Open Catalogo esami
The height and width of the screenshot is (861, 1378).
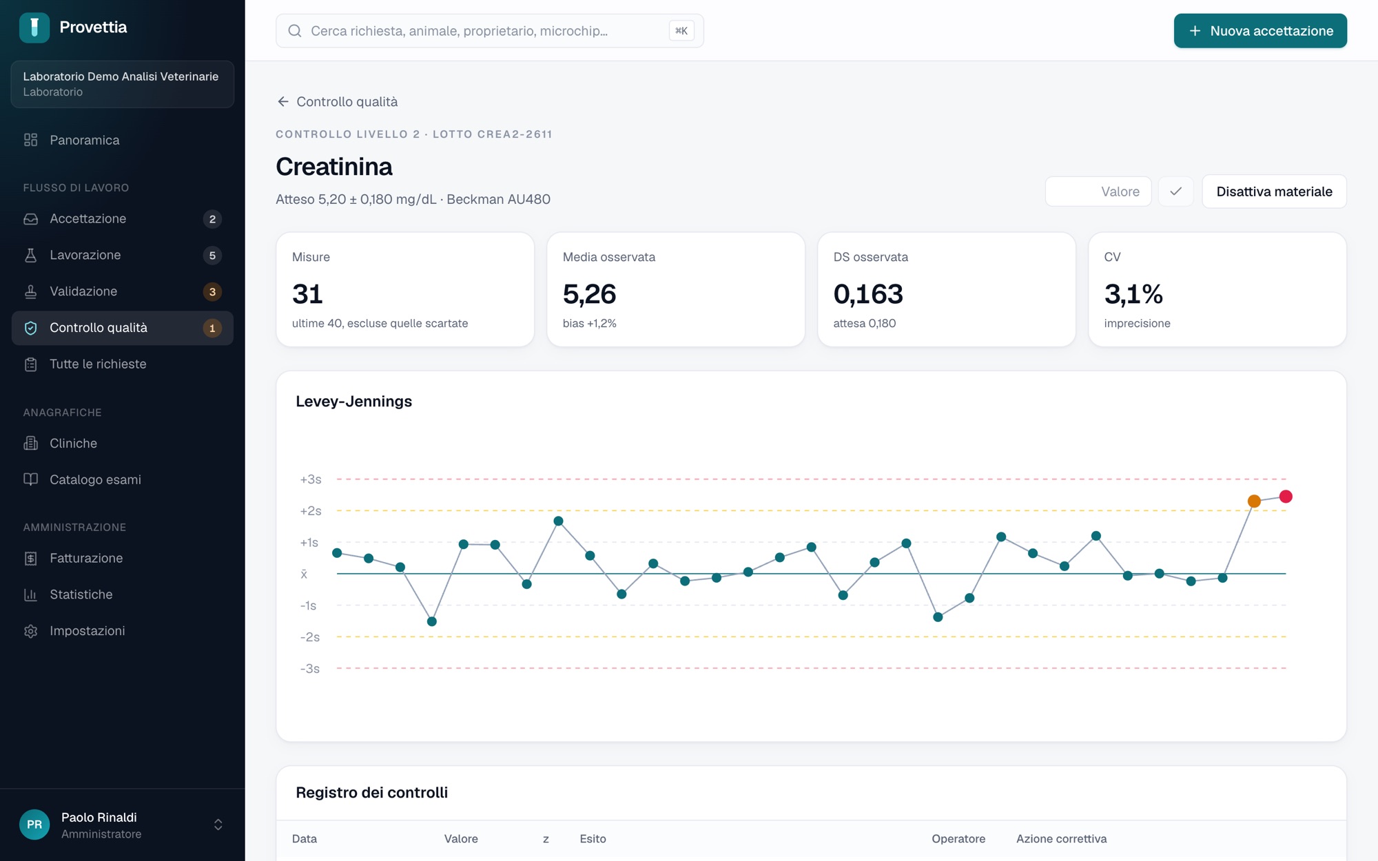[122, 479]
